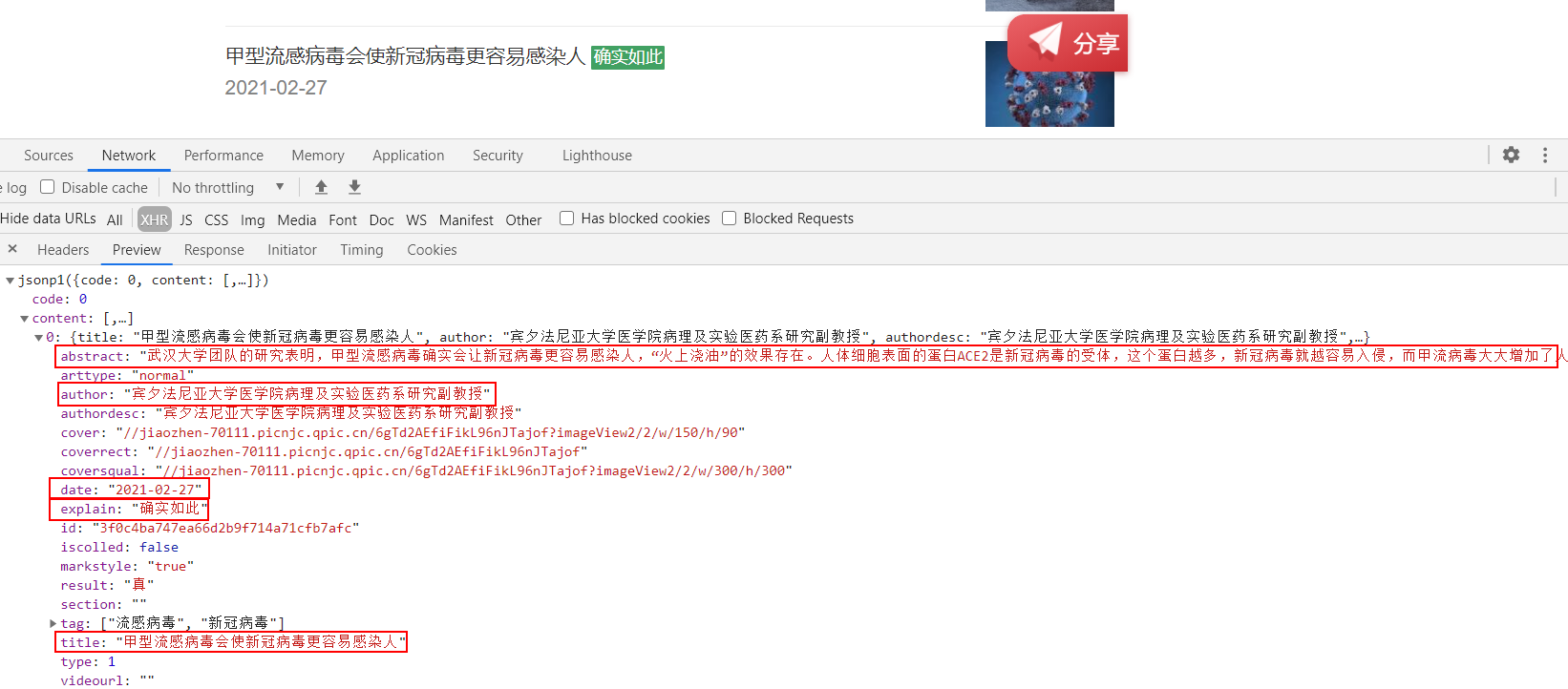Filter requests by XHR type
This screenshot has height=689, width=1568.
pyautogui.click(x=154, y=219)
